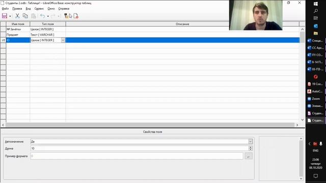Click the Длина spinner arrows
The width and height of the screenshot is (326, 183).
coord(250,148)
